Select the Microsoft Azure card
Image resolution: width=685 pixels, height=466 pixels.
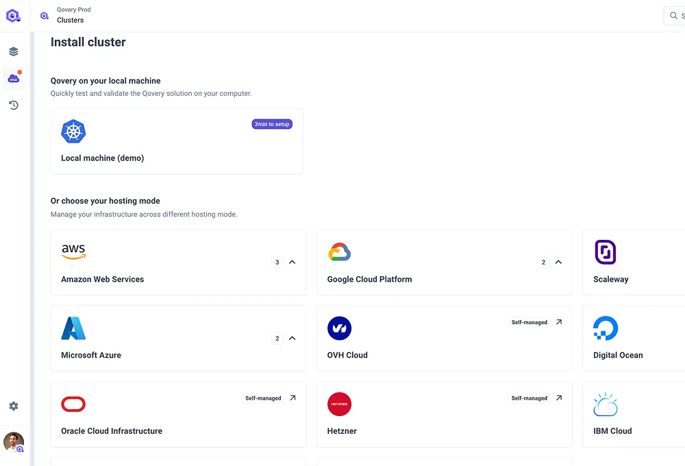178,339
